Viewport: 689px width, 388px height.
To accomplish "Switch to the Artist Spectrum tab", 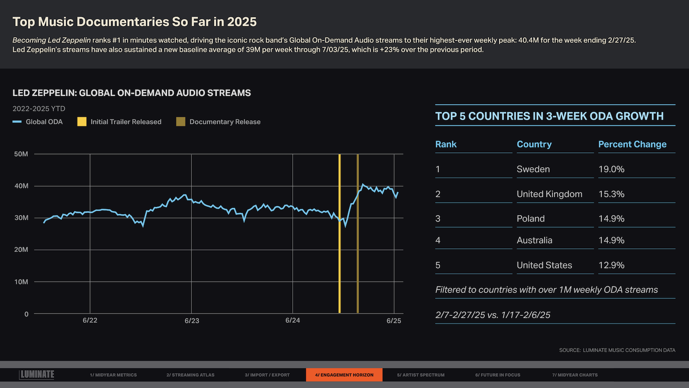I will click(421, 375).
